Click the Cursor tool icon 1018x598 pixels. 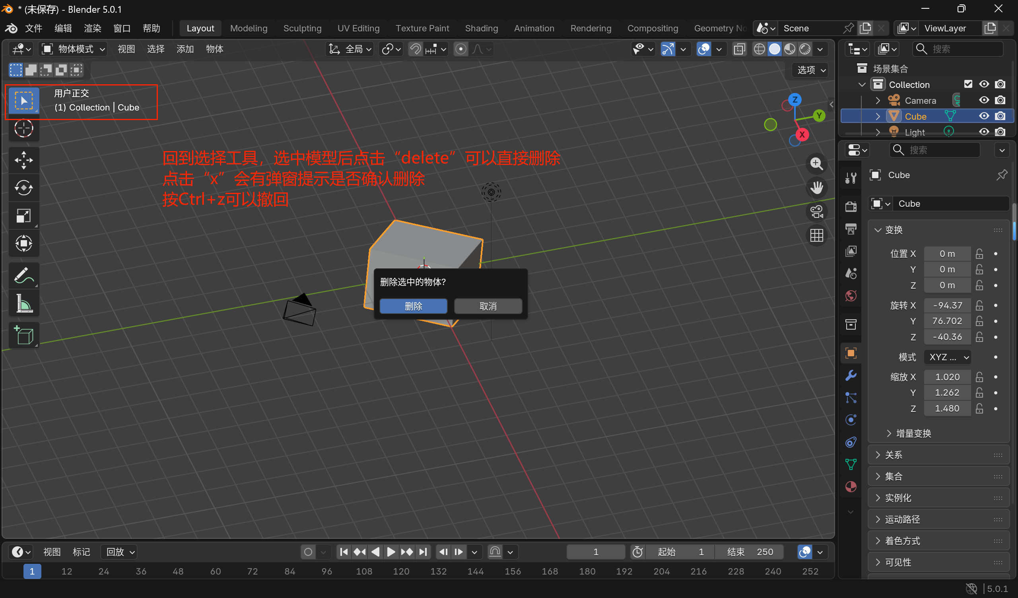pyautogui.click(x=23, y=128)
